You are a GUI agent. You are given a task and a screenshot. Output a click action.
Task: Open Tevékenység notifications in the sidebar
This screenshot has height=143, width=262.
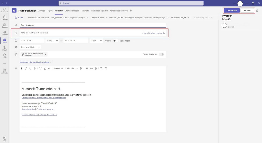(x=5, y=10)
